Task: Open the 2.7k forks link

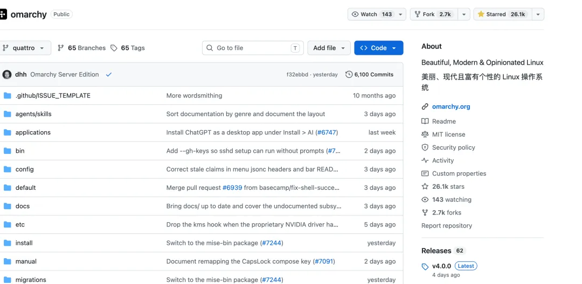Action: click(447, 212)
